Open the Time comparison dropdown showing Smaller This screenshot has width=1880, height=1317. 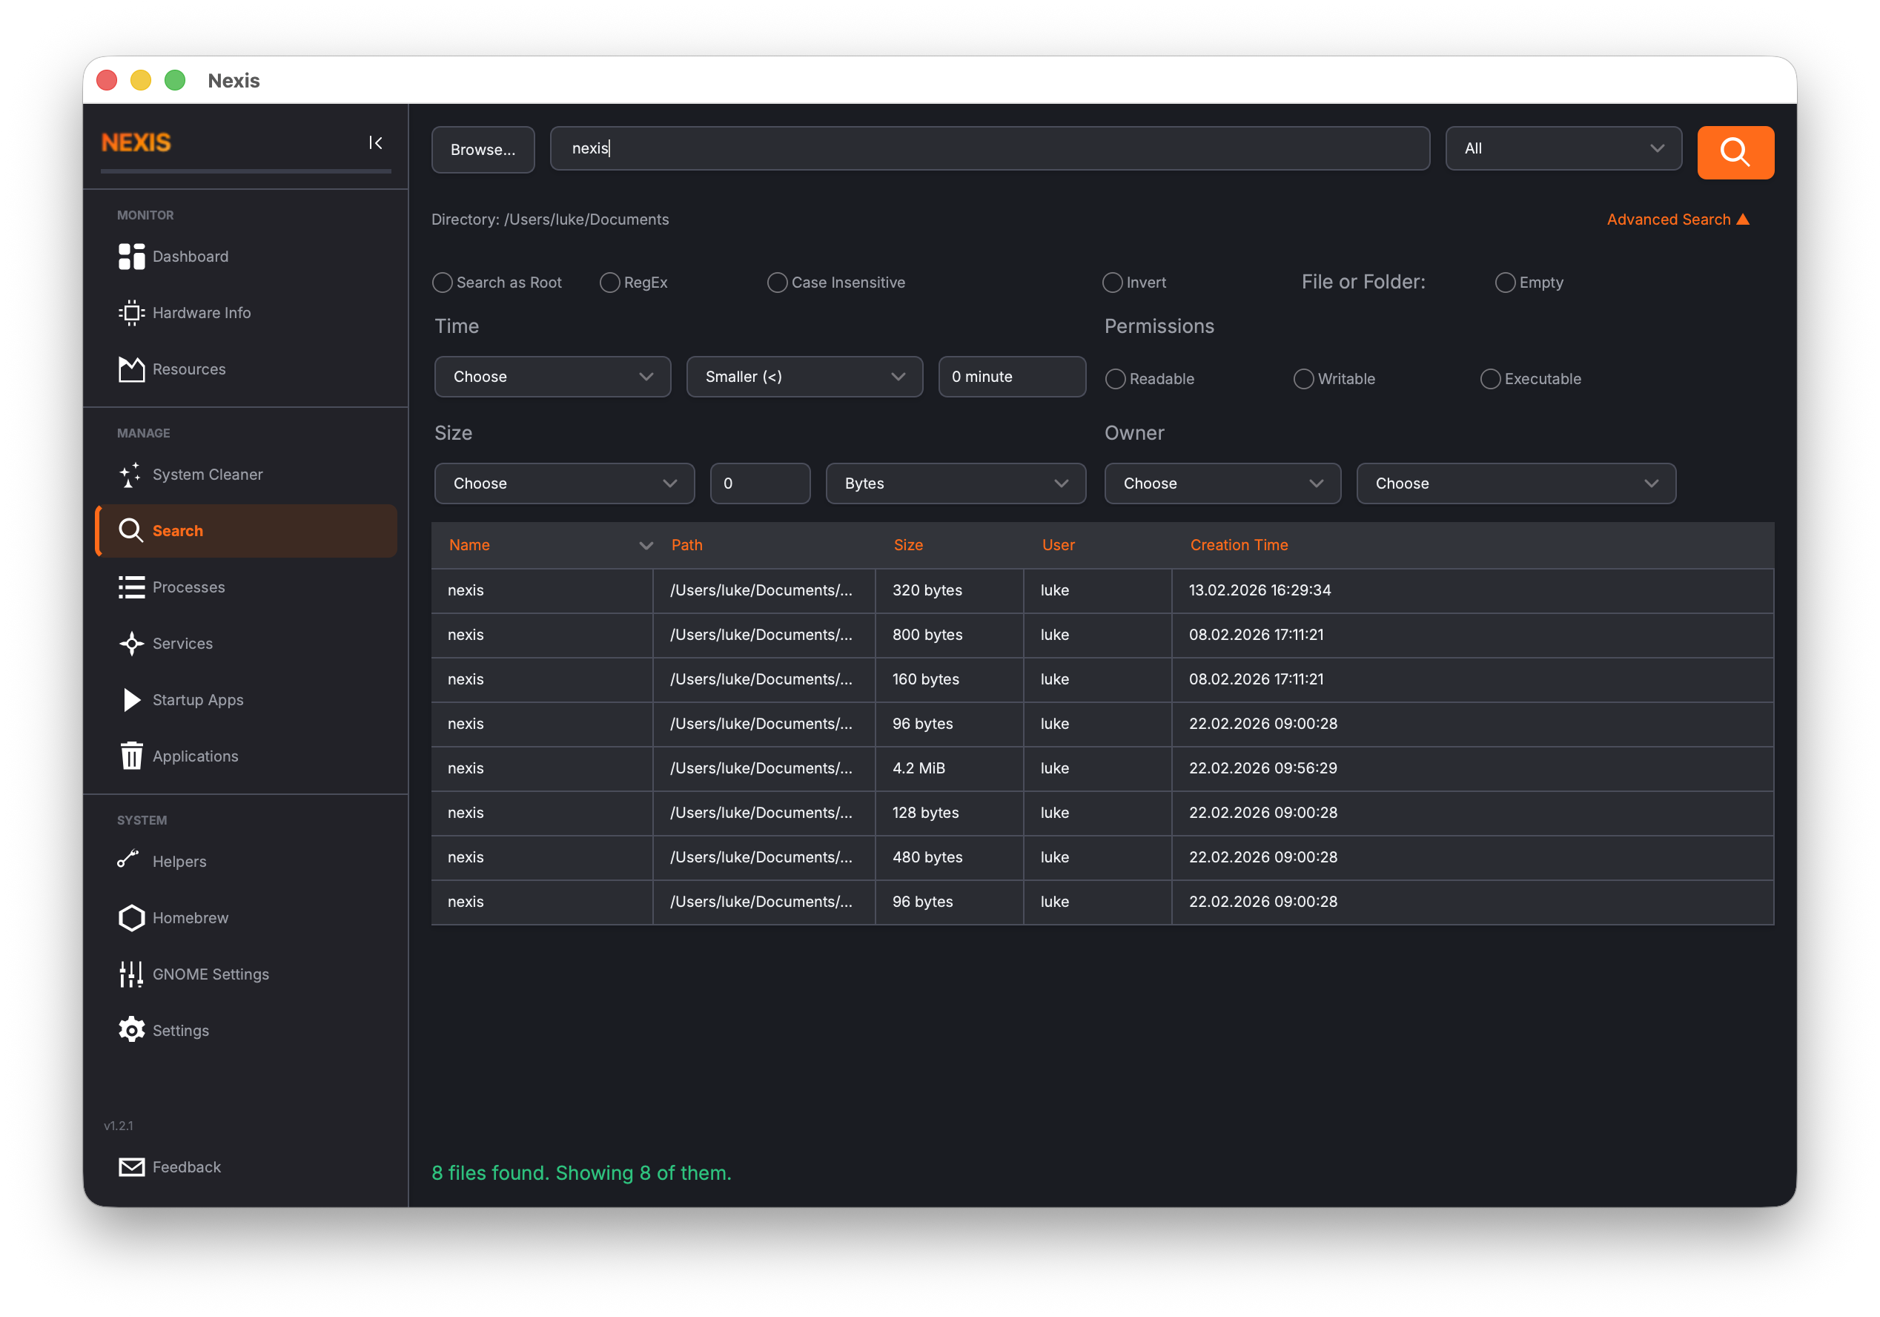(x=804, y=377)
